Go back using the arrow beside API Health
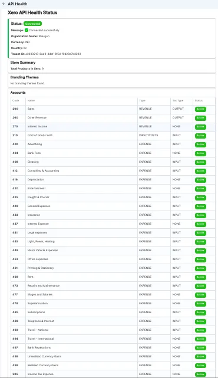 click(4, 4)
